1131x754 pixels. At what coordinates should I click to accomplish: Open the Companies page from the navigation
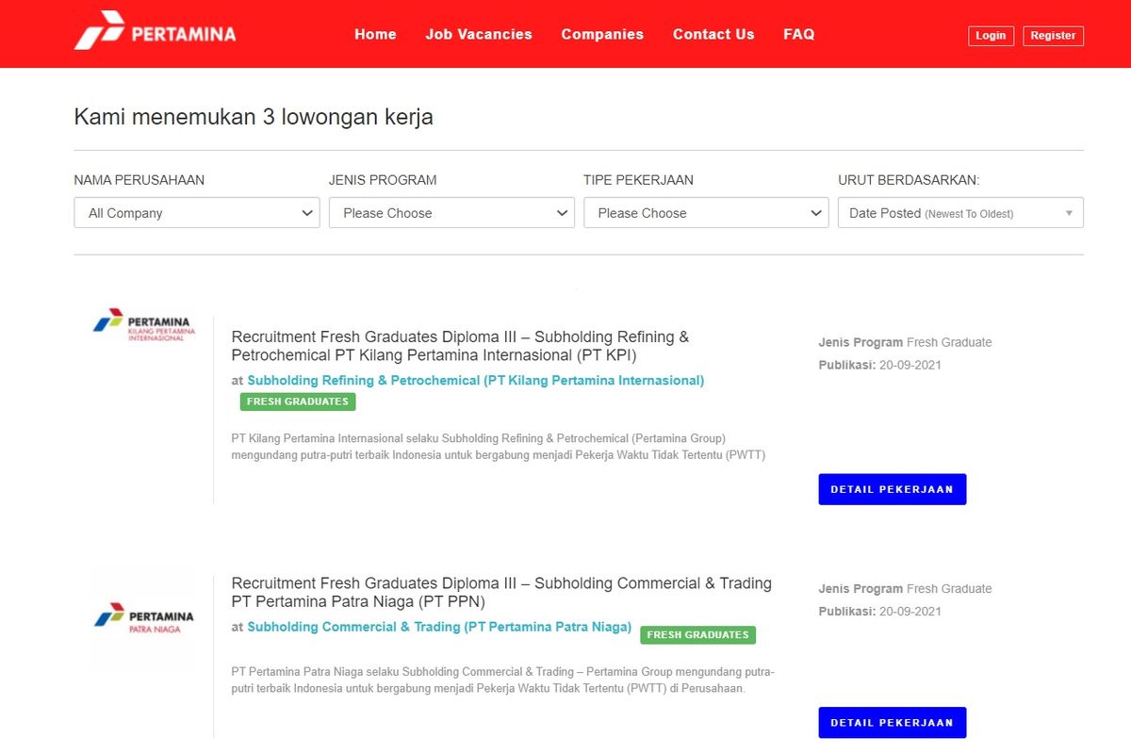pos(601,34)
